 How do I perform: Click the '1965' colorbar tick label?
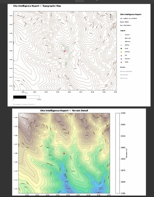tap(123, 147)
